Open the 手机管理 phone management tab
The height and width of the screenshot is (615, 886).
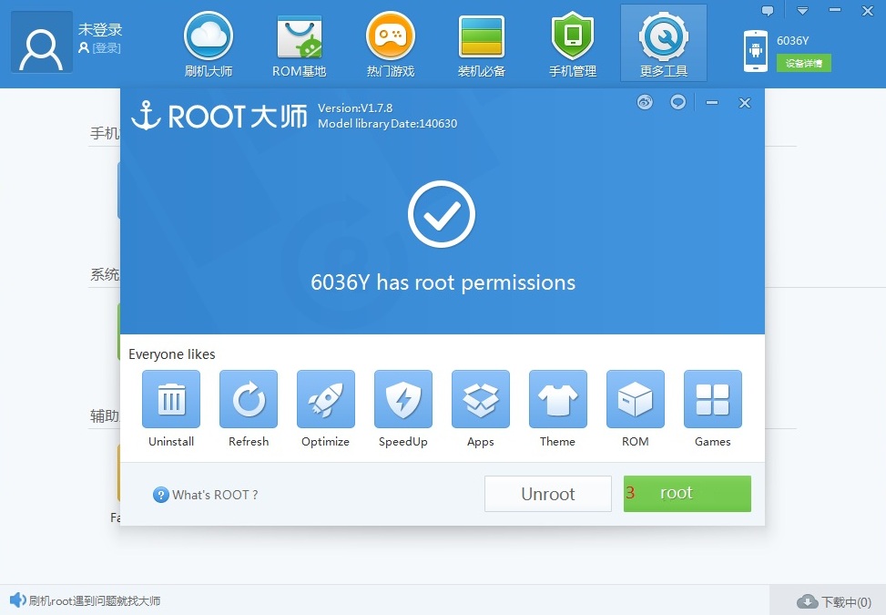coord(573,44)
